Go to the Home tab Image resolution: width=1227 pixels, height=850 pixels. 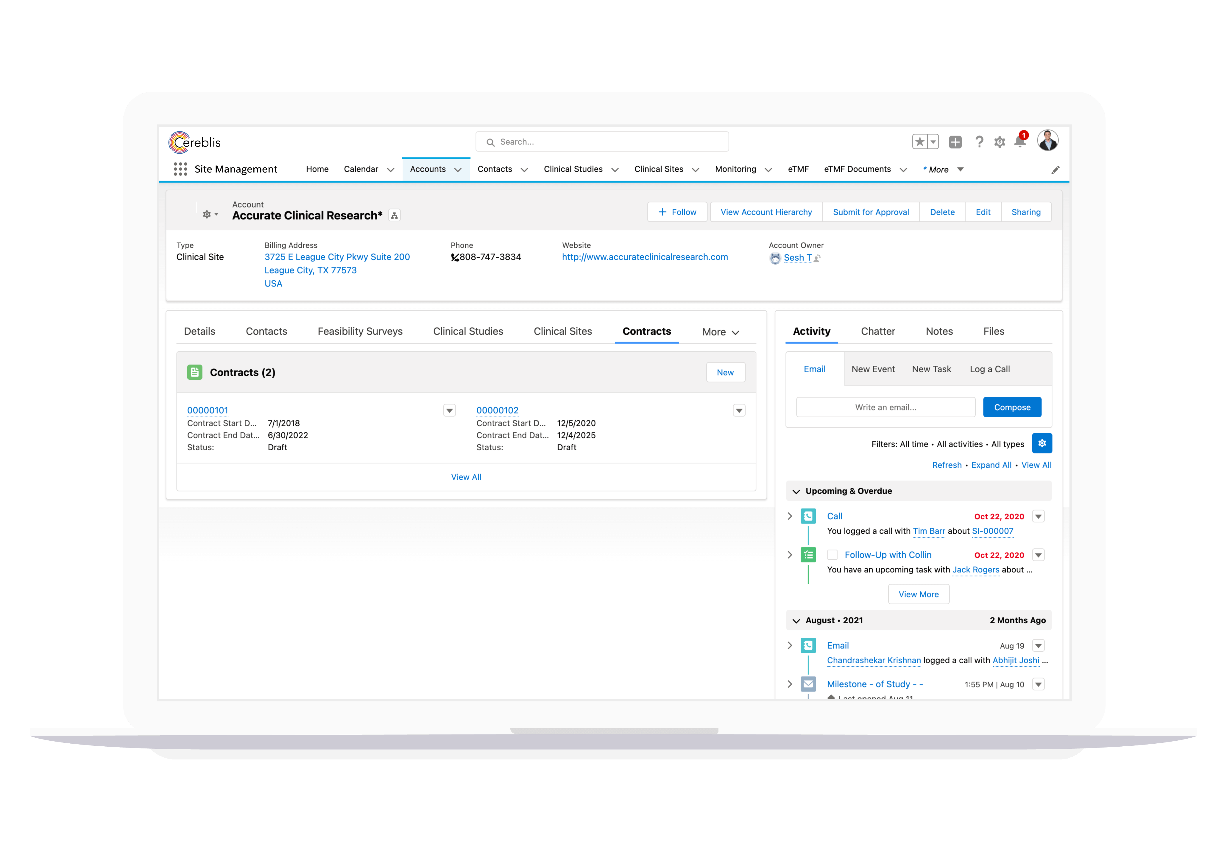(317, 169)
